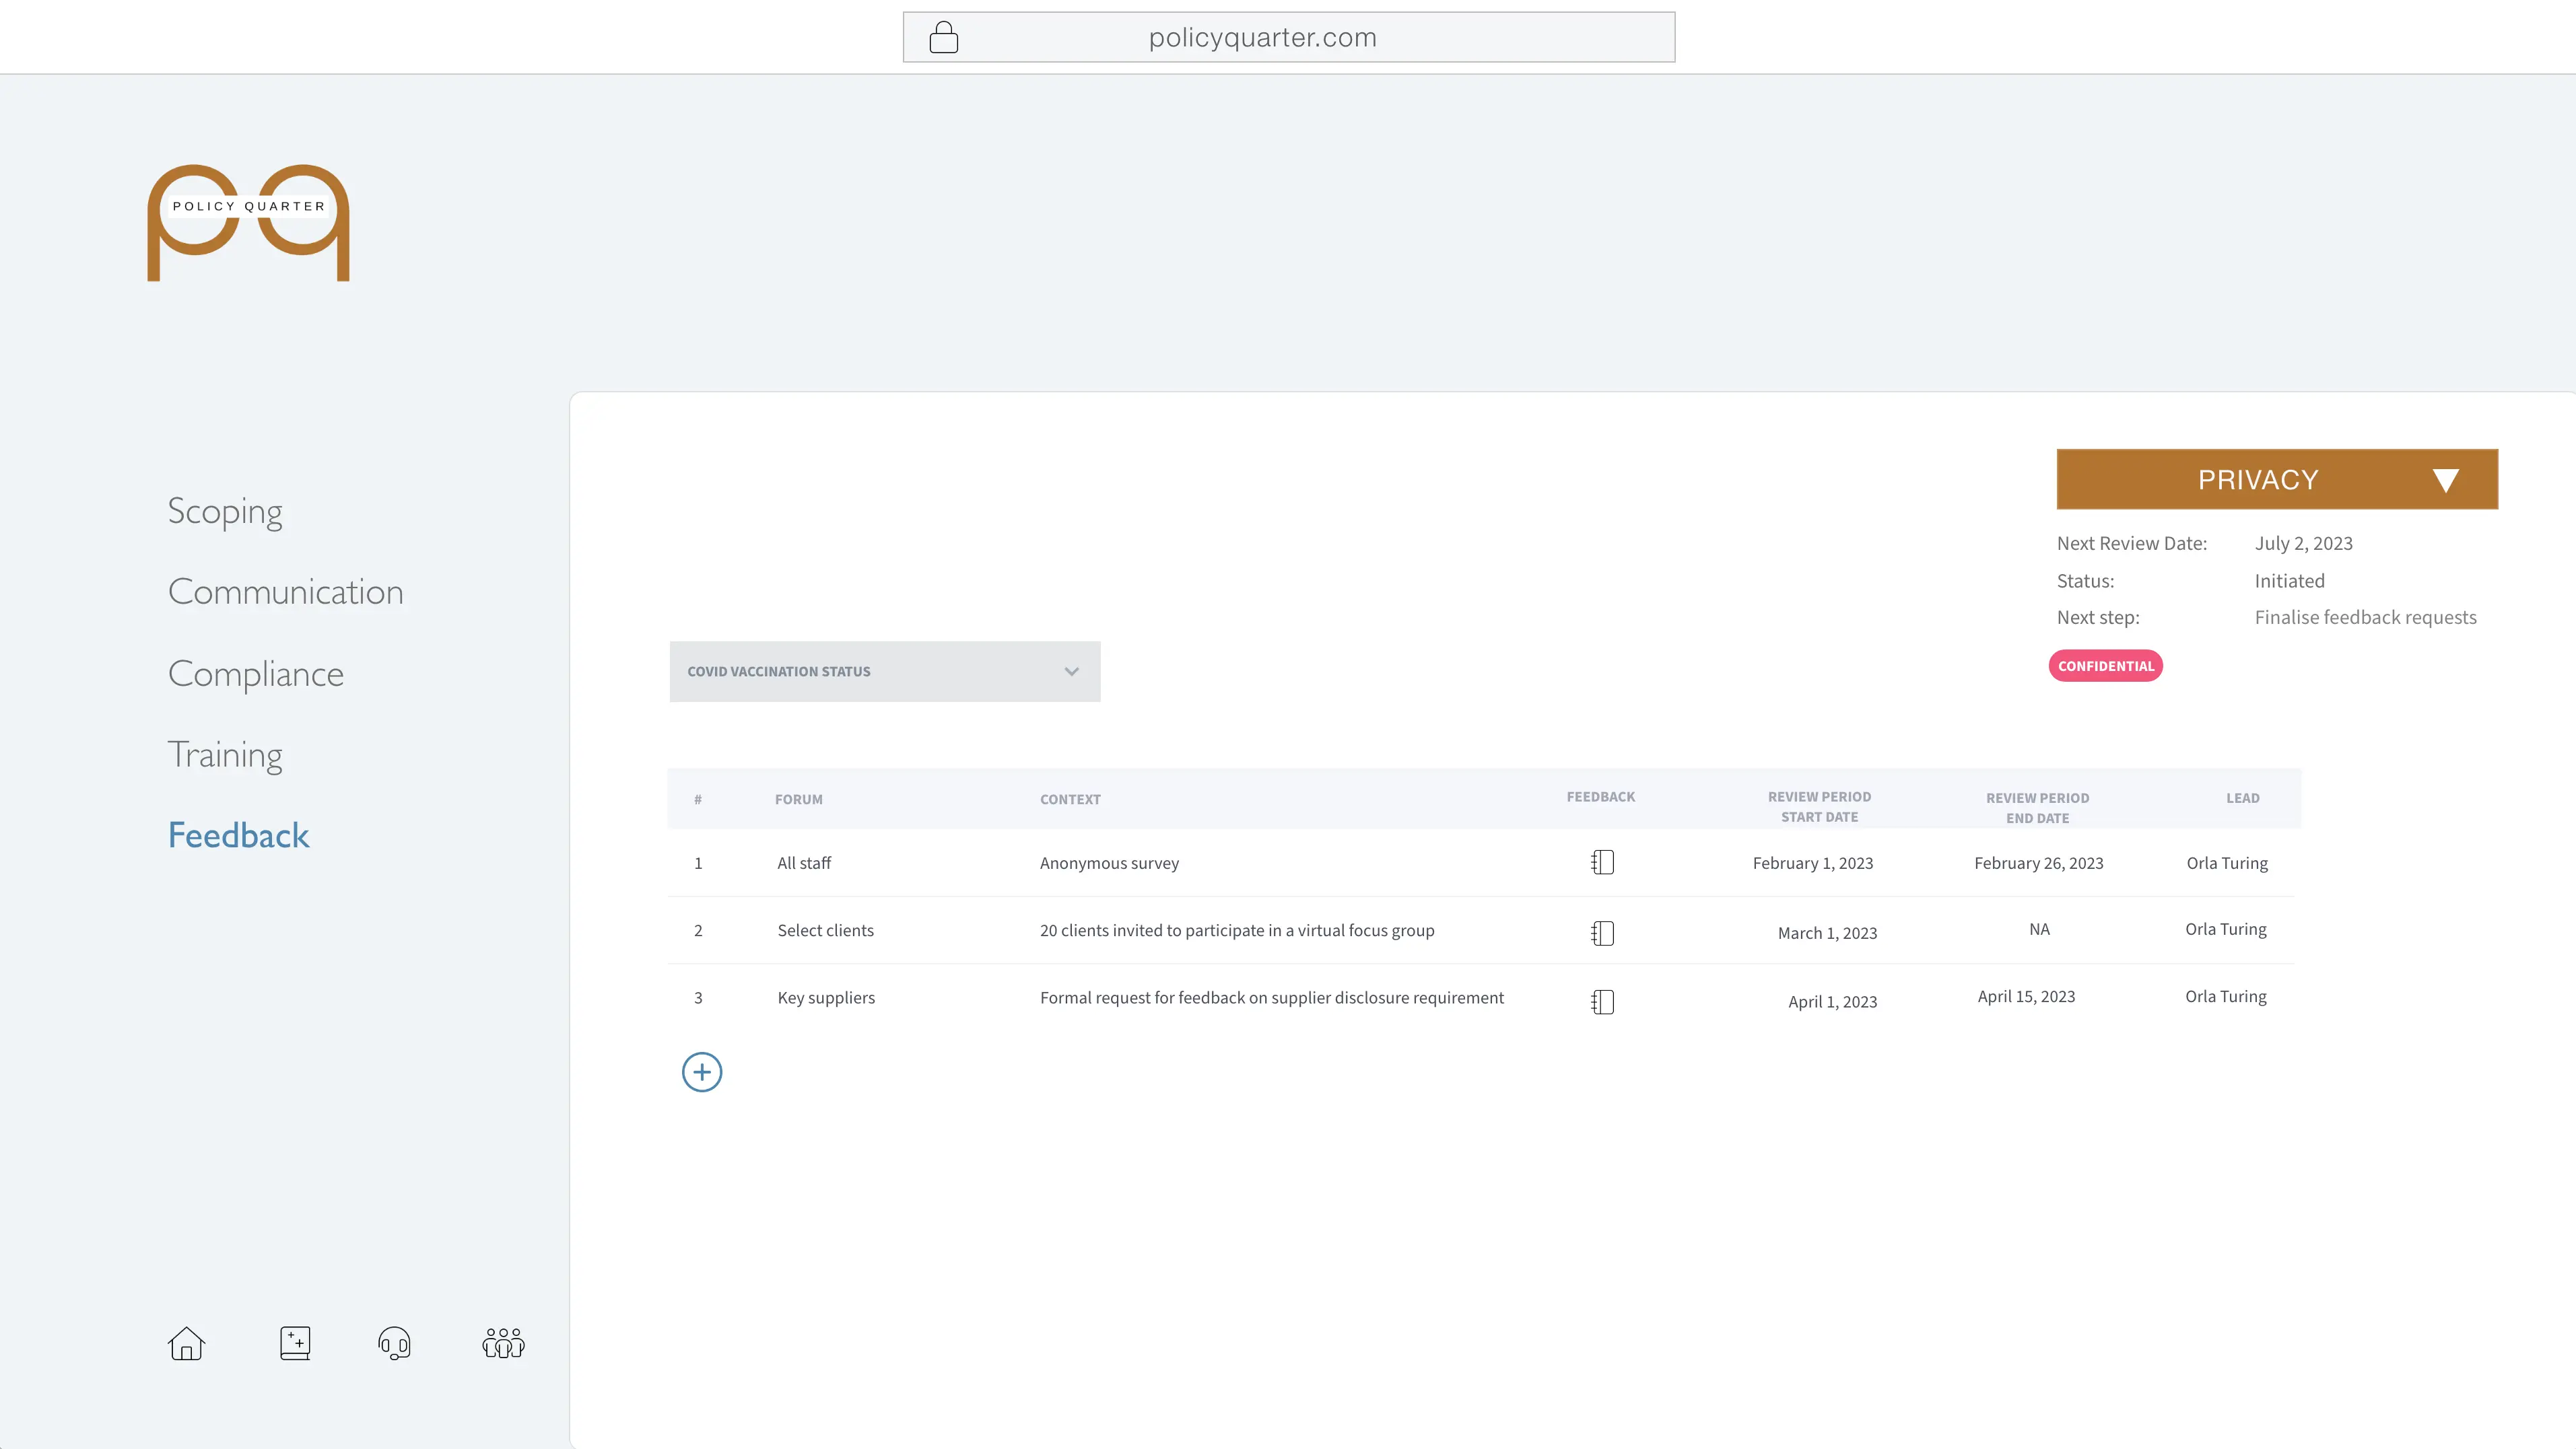Select the 'Key suppliers' forum cell
Screen dimensions: 2576x1449
pyautogui.click(x=826, y=997)
